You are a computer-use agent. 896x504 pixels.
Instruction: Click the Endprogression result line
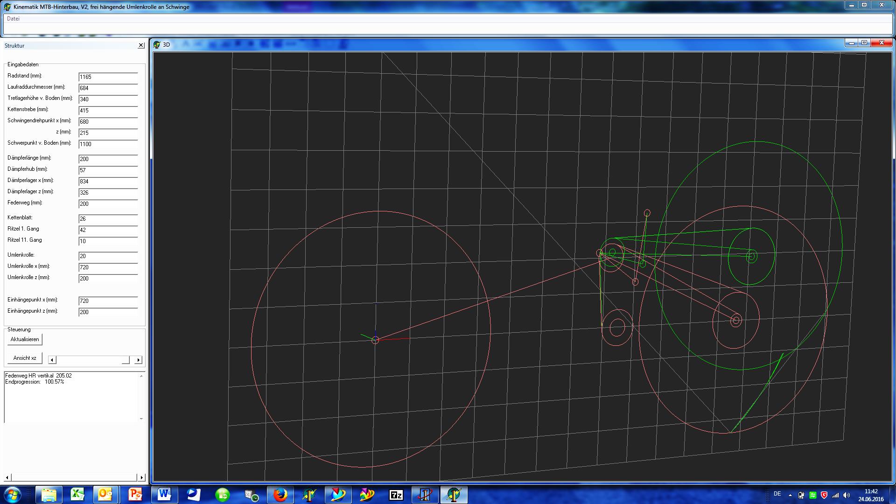[x=35, y=382]
